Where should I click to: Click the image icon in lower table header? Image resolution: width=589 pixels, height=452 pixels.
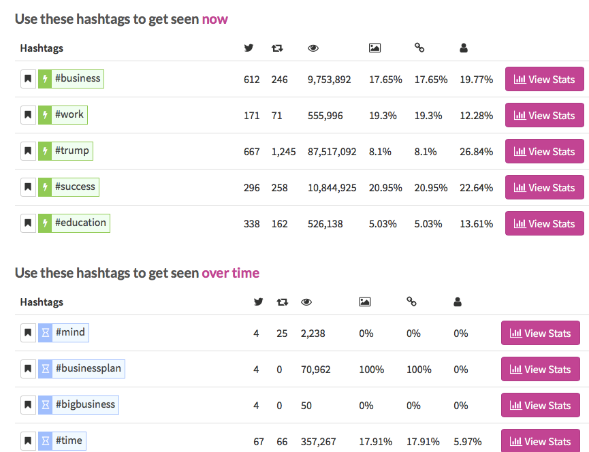[x=365, y=302]
